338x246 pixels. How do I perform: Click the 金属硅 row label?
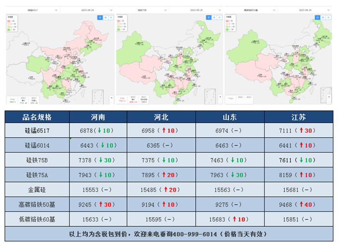point(37,190)
